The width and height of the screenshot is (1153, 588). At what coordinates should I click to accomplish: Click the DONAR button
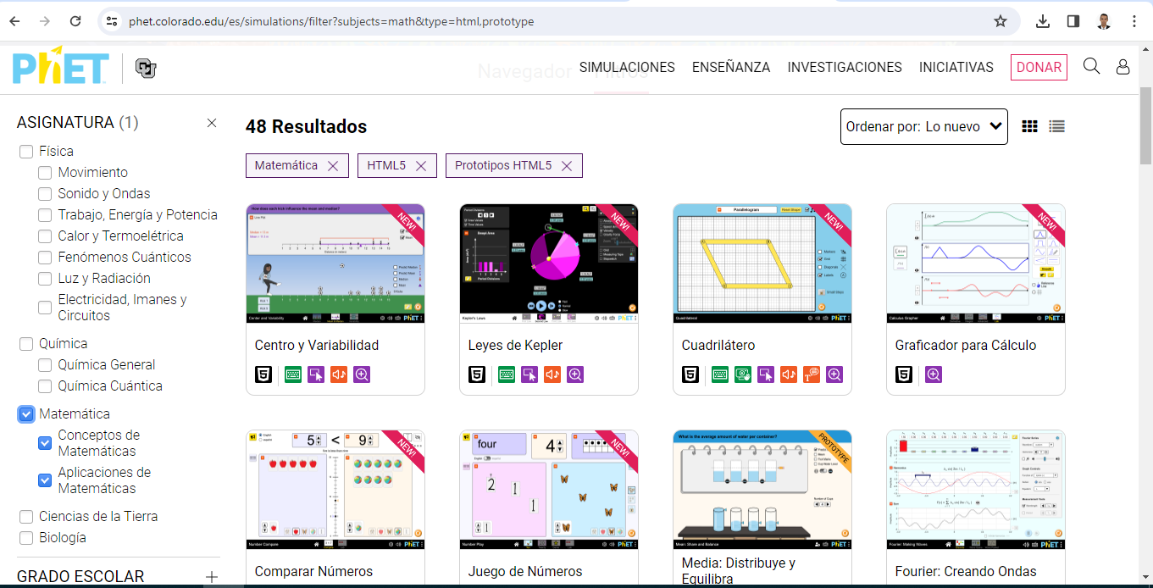[x=1039, y=67]
